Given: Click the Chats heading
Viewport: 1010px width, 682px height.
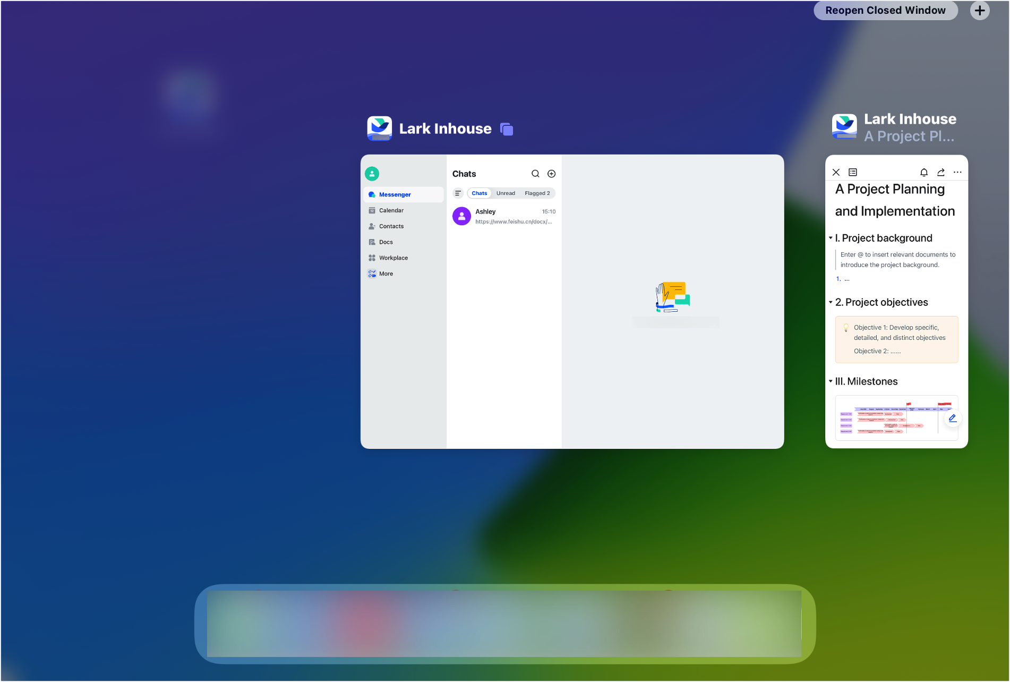Looking at the screenshot, I should click(x=464, y=174).
